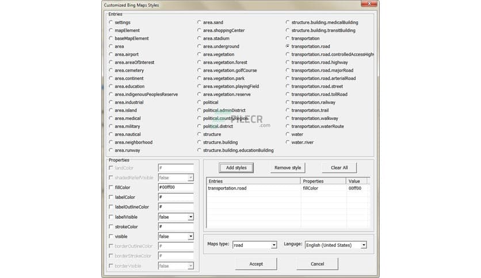Choose political.adminDistrict radio option
Image resolution: width=481 pixels, height=278 pixels.
199,110
